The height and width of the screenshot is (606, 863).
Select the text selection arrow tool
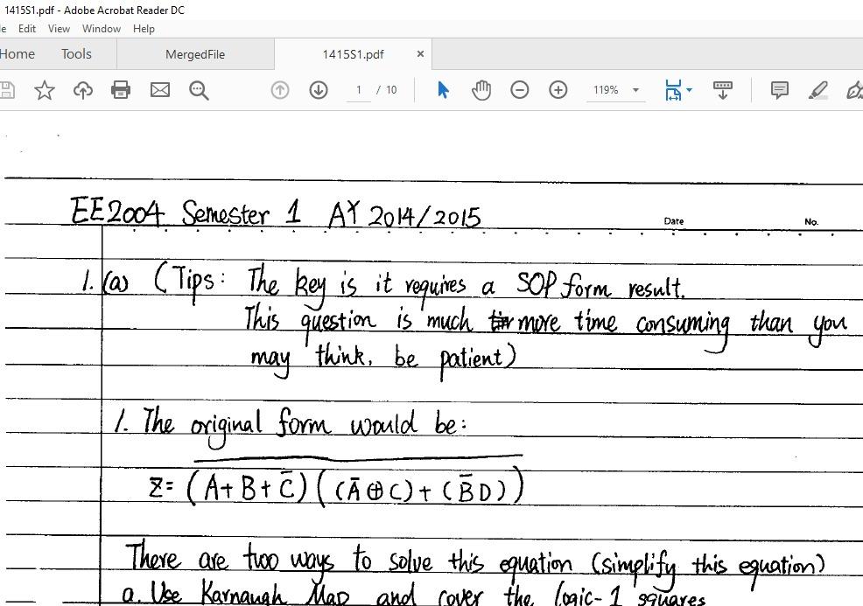coord(444,89)
